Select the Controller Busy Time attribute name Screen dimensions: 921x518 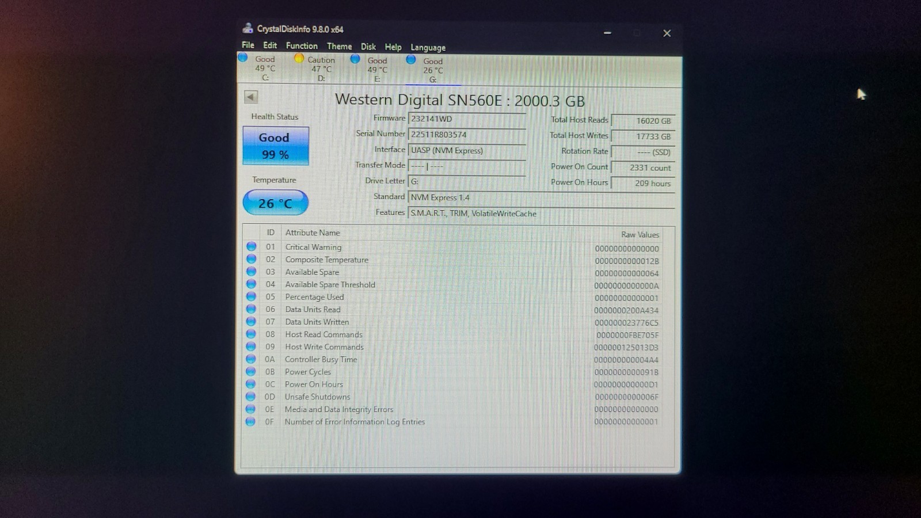tap(321, 359)
